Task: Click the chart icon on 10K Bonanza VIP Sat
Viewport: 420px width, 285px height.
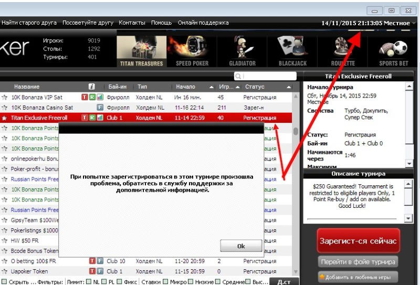Action: tap(100, 97)
